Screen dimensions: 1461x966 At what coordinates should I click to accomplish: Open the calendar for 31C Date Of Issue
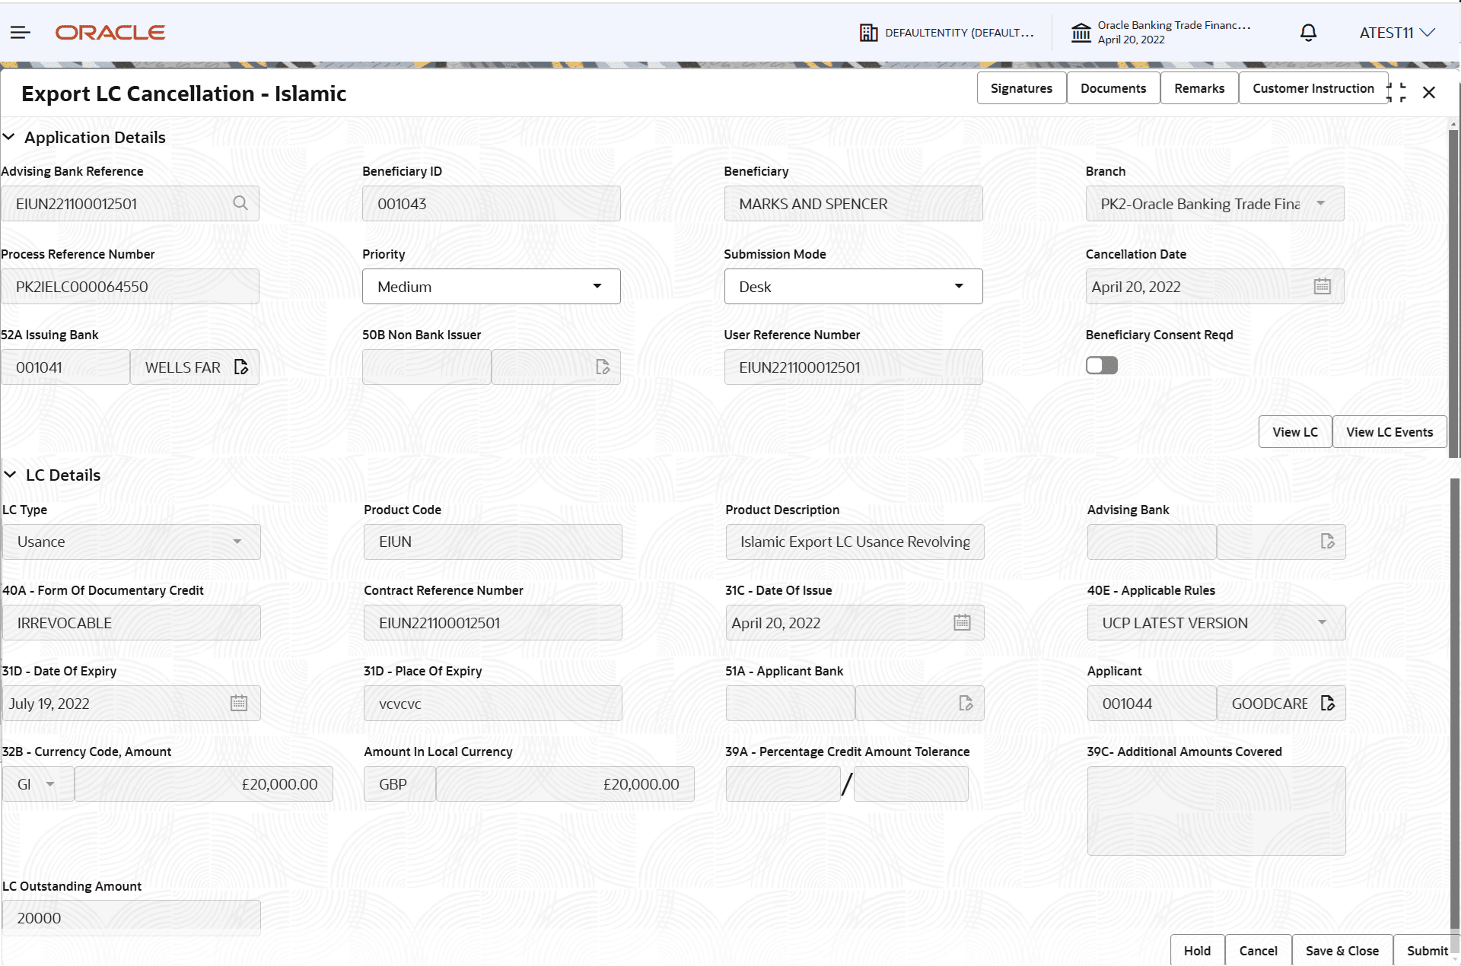[x=962, y=622]
